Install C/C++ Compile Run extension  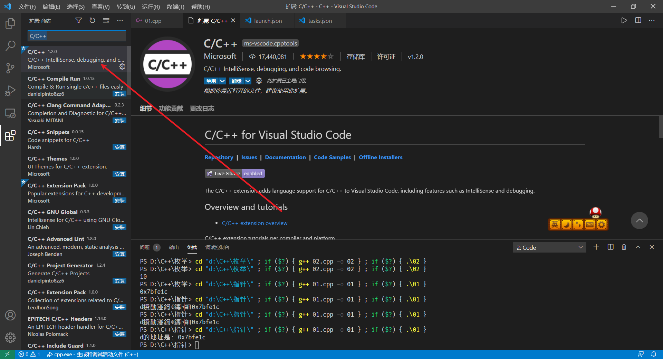[x=119, y=94]
